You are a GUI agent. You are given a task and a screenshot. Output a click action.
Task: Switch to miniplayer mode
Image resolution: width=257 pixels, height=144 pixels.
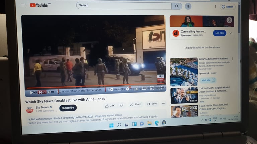[136, 89]
